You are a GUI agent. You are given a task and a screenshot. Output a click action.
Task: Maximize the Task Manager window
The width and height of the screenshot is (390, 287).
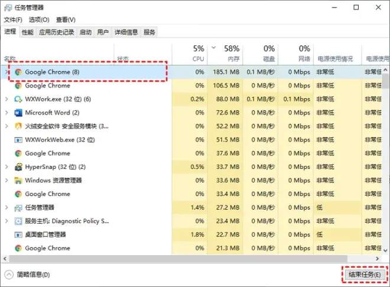[x=356, y=8]
